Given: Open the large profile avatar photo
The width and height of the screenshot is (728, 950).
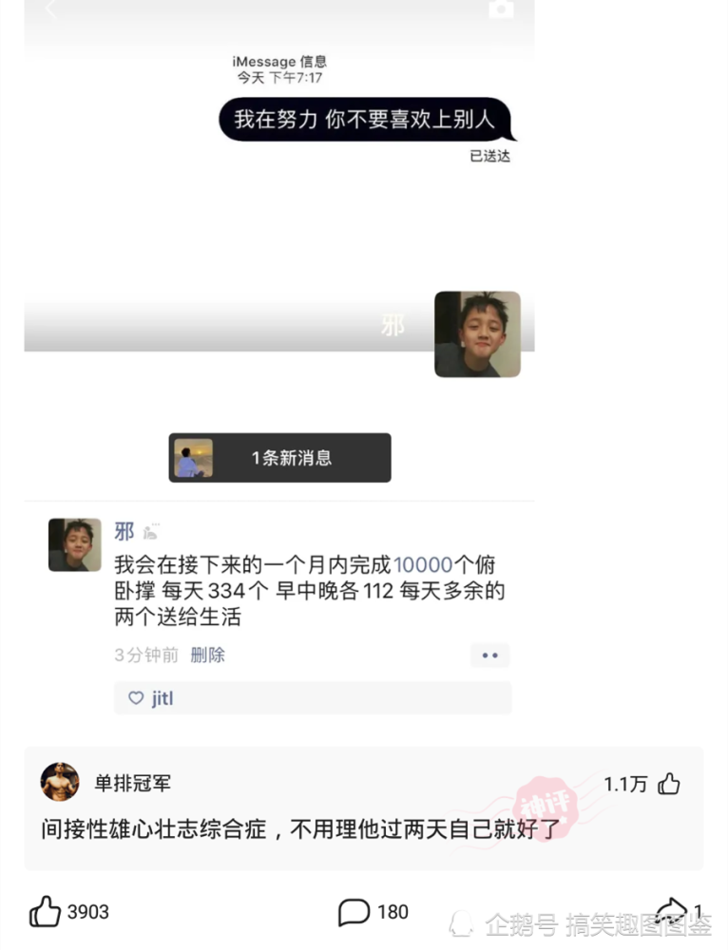Looking at the screenshot, I should 478,333.
